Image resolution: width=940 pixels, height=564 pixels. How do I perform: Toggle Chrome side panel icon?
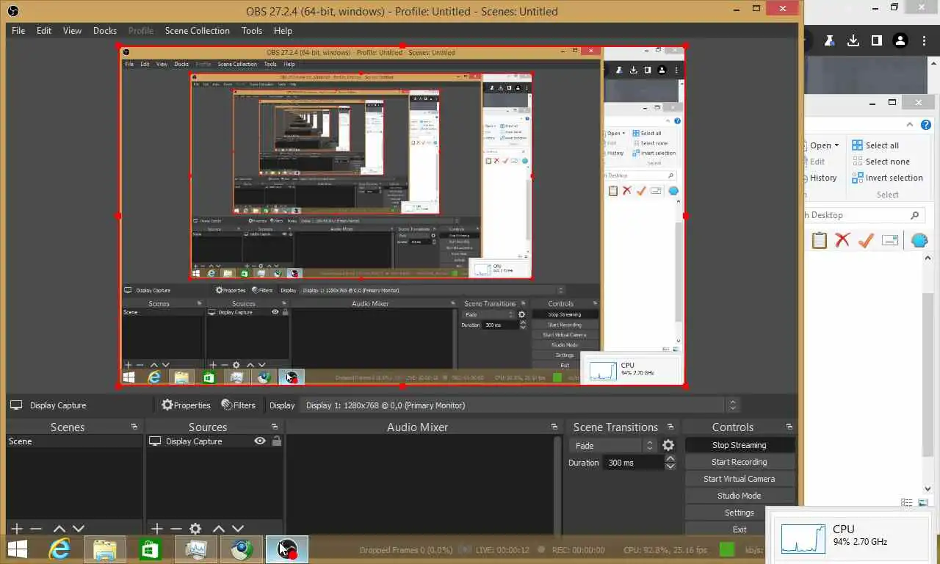[877, 40]
